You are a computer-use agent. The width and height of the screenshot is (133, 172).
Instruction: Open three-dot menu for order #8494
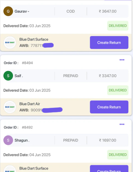[x=122, y=60]
